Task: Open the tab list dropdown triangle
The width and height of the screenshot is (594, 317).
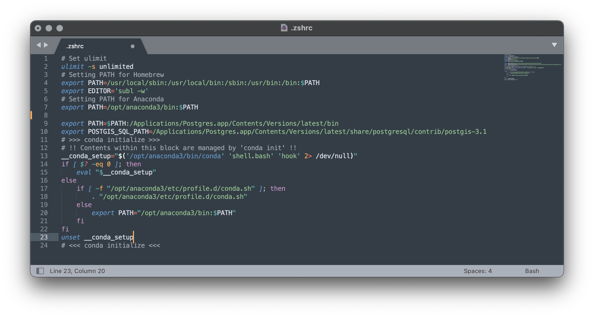Action: 554,45
